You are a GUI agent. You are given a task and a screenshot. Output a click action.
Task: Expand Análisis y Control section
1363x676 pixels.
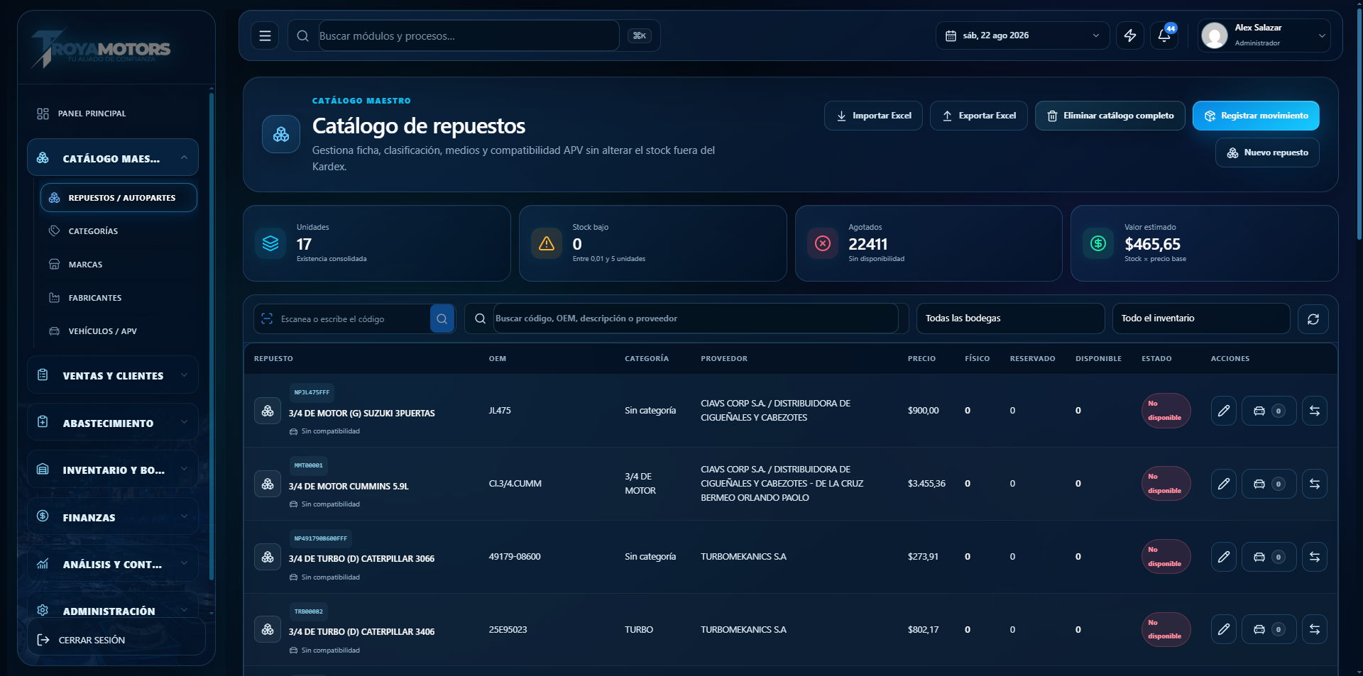click(x=113, y=563)
